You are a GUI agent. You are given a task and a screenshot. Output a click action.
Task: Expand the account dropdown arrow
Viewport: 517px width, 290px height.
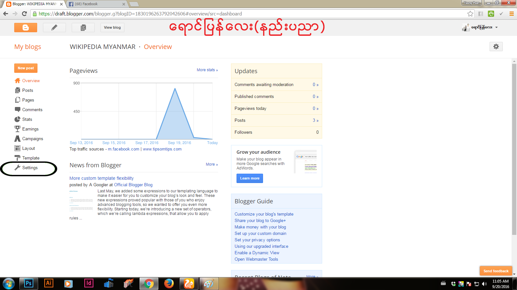coord(496,27)
